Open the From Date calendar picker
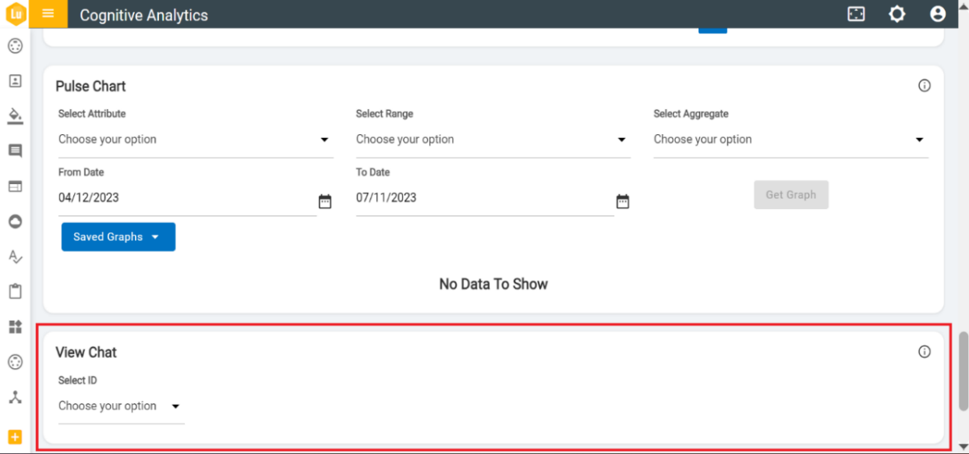This screenshot has width=969, height=454. (325, 201)
